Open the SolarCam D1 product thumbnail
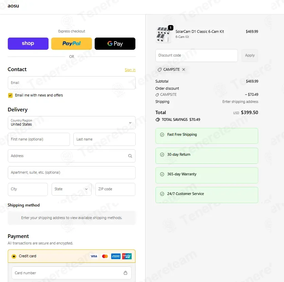 (163, 35)
